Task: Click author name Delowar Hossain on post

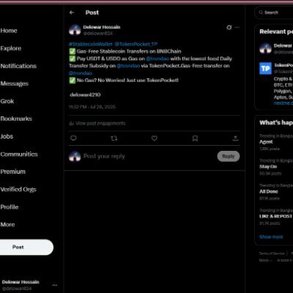Action: point(102,27)
